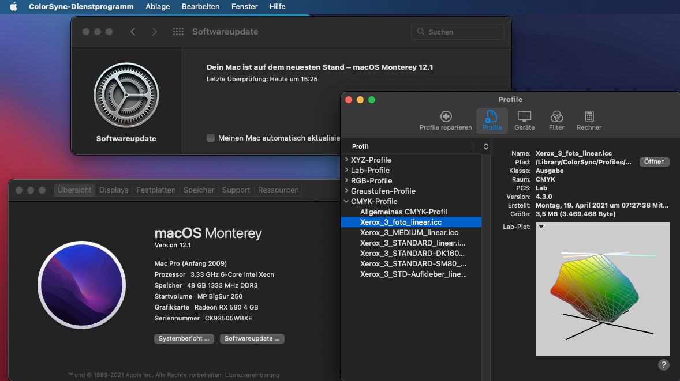Expand the Lab-Profile group

pyautogui.click(x=346, y=169)
